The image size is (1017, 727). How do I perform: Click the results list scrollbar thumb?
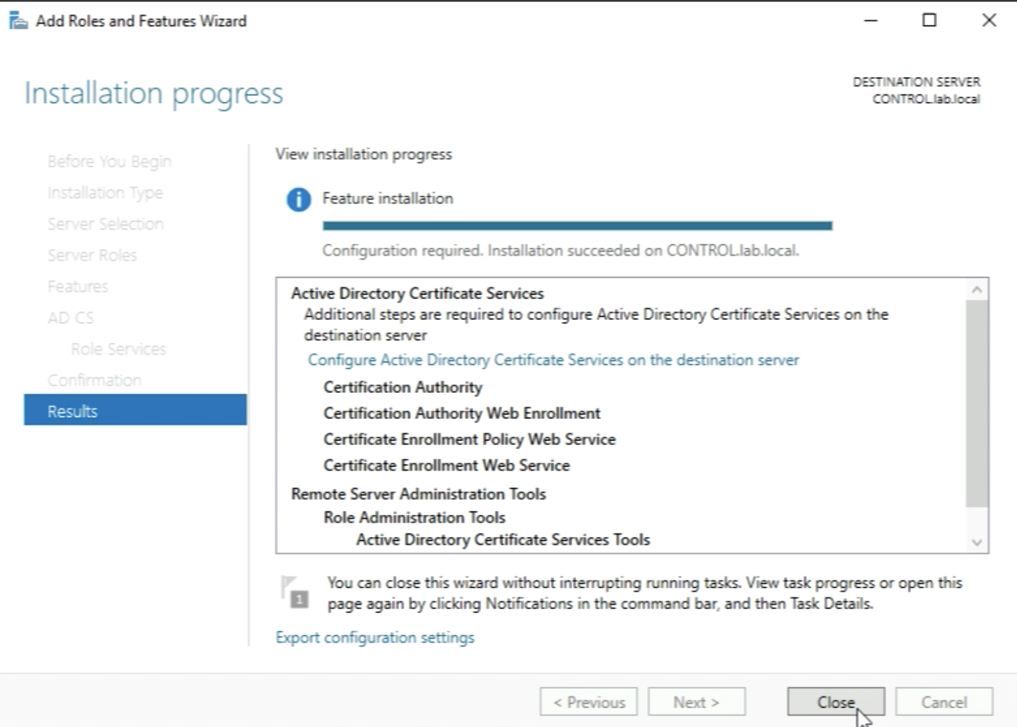[x=976, y=403]
